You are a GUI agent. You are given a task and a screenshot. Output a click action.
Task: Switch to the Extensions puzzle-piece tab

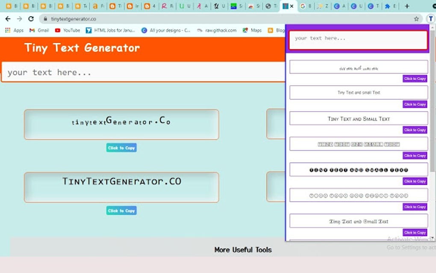(390, 6)
